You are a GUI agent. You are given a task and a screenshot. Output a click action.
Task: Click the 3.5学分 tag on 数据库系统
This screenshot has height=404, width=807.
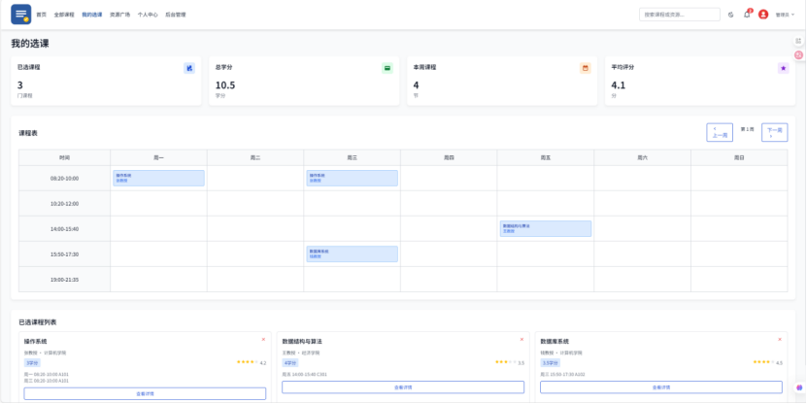click(x=551, y=363)
